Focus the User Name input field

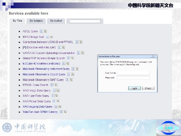pyautogui.click(x=133, y=73)
